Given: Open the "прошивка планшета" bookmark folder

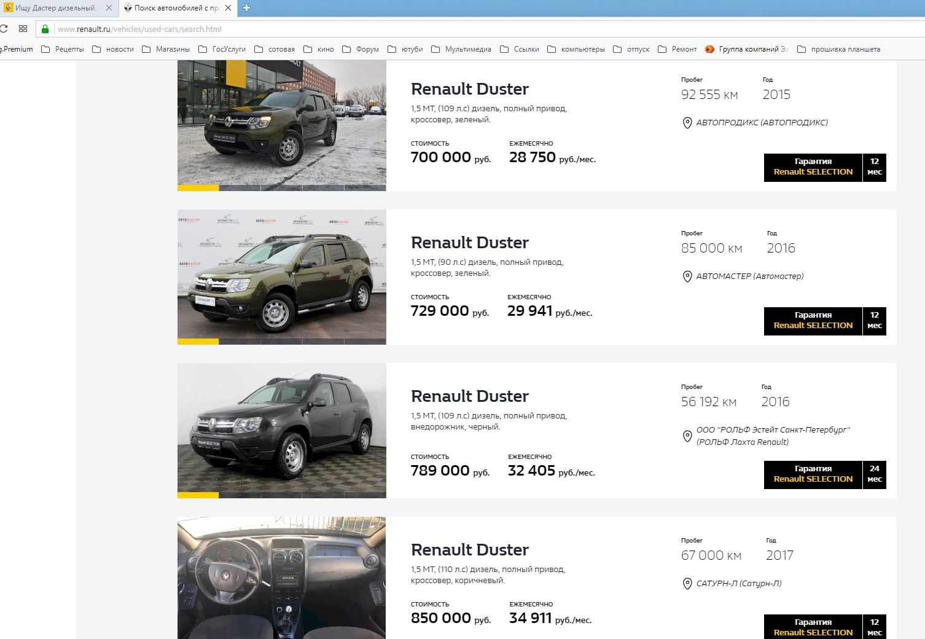Looking at the screenshot, I should (838, 49).
